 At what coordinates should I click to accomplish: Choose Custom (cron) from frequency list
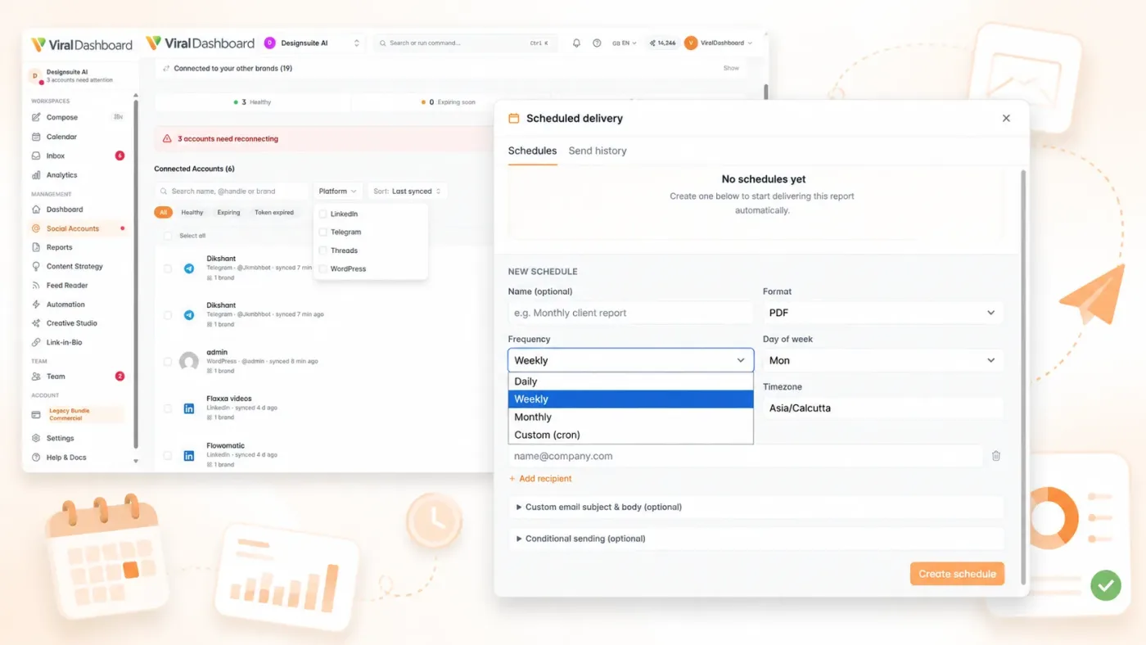click(x=630, y=435)
